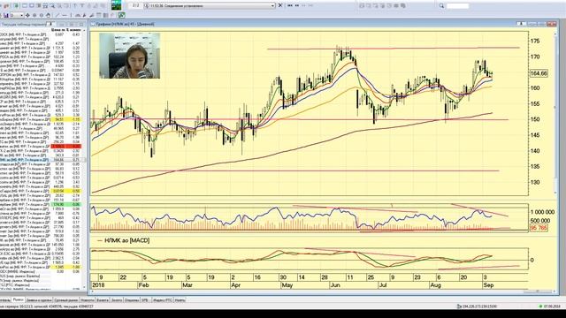This screenshot has width=566, height=318.
Task: Click the volume value label 95 765
Action: click(539, 228)
